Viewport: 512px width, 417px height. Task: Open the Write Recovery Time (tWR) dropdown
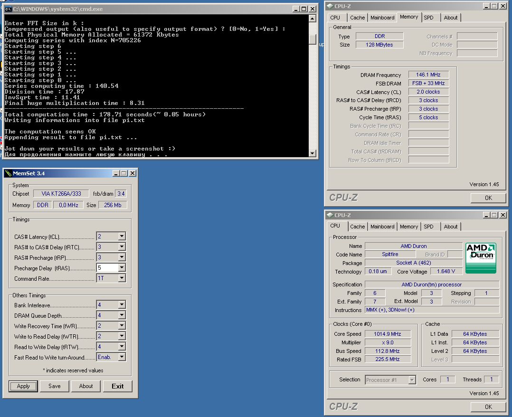122,325
